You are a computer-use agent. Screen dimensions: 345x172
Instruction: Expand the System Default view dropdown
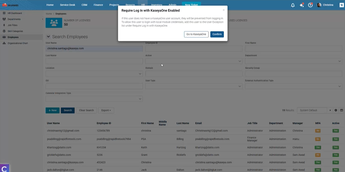[x=330, y=110]
